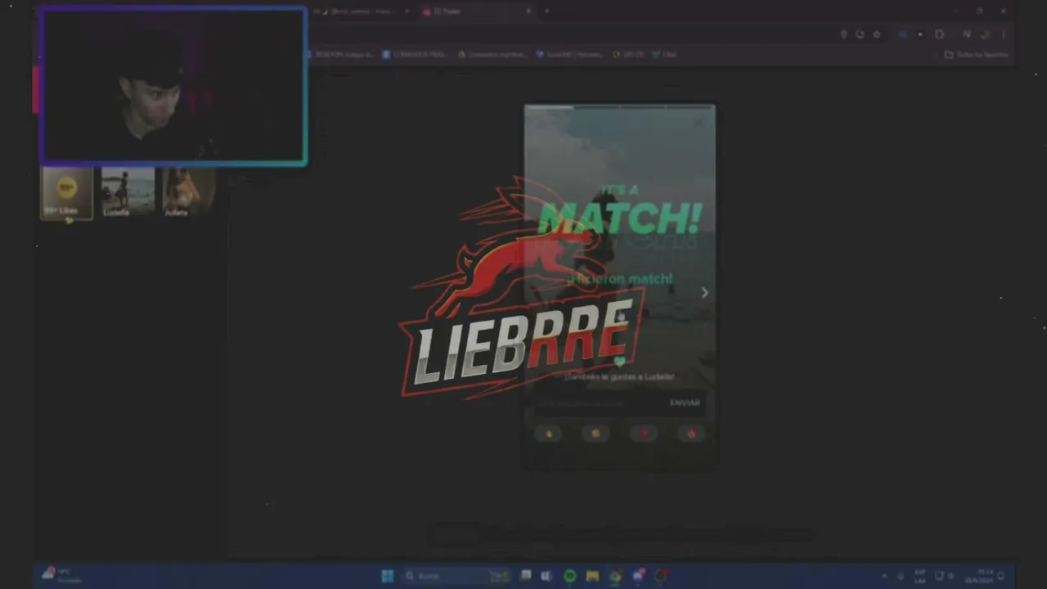Send message with ENVIAR button
Viewport: 1047px width, 589px height.
point(685,402)
